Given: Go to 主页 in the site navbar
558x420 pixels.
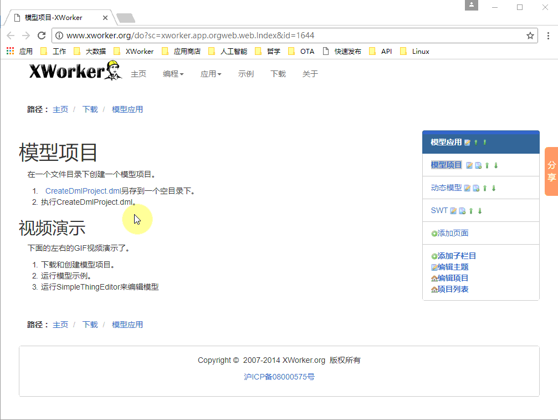Looking at the screenshot, I should click(139, 74).
